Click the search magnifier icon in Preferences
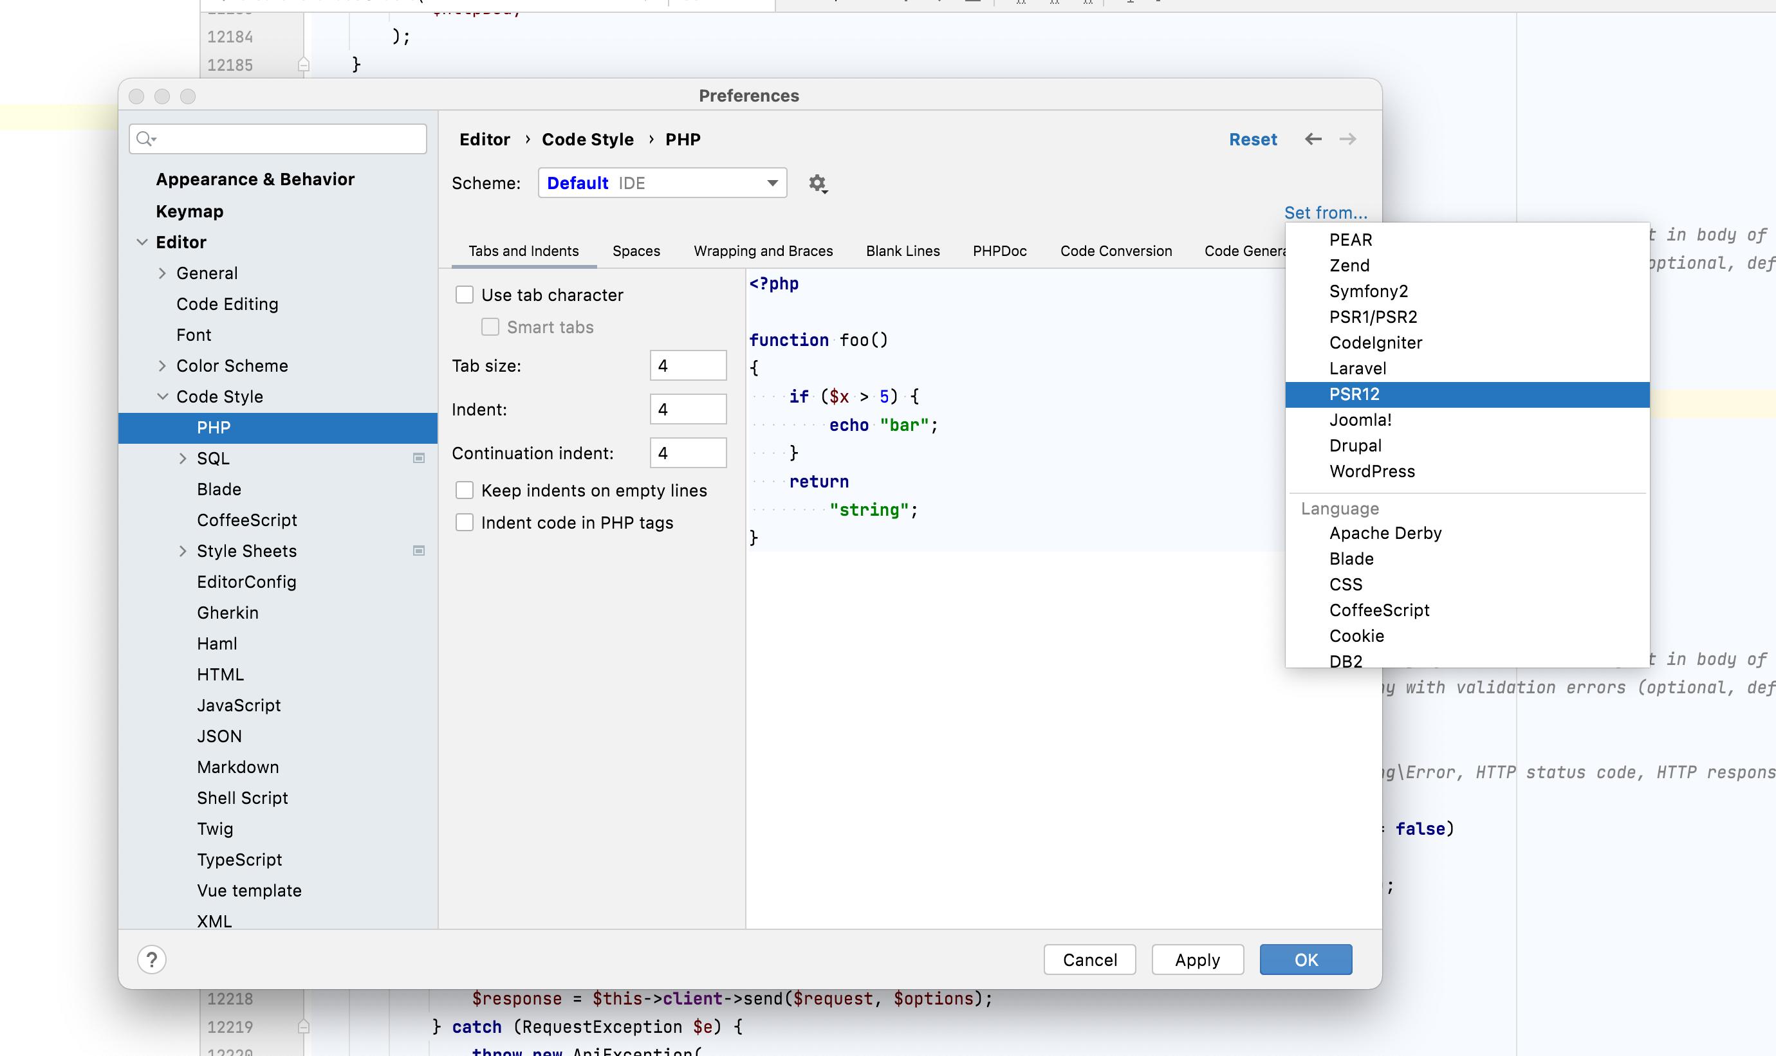The height and width of the screenshot is (1056, 1776). click(x=145, y=139)
